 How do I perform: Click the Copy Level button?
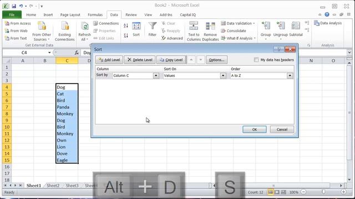click(171, 60)
